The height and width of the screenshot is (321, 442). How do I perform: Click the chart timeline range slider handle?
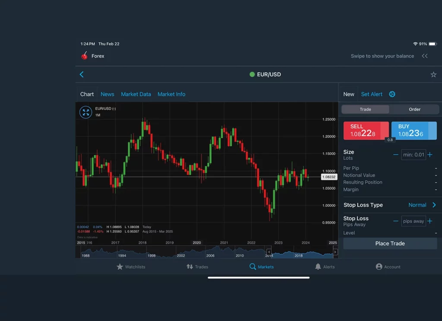(268, 252)
